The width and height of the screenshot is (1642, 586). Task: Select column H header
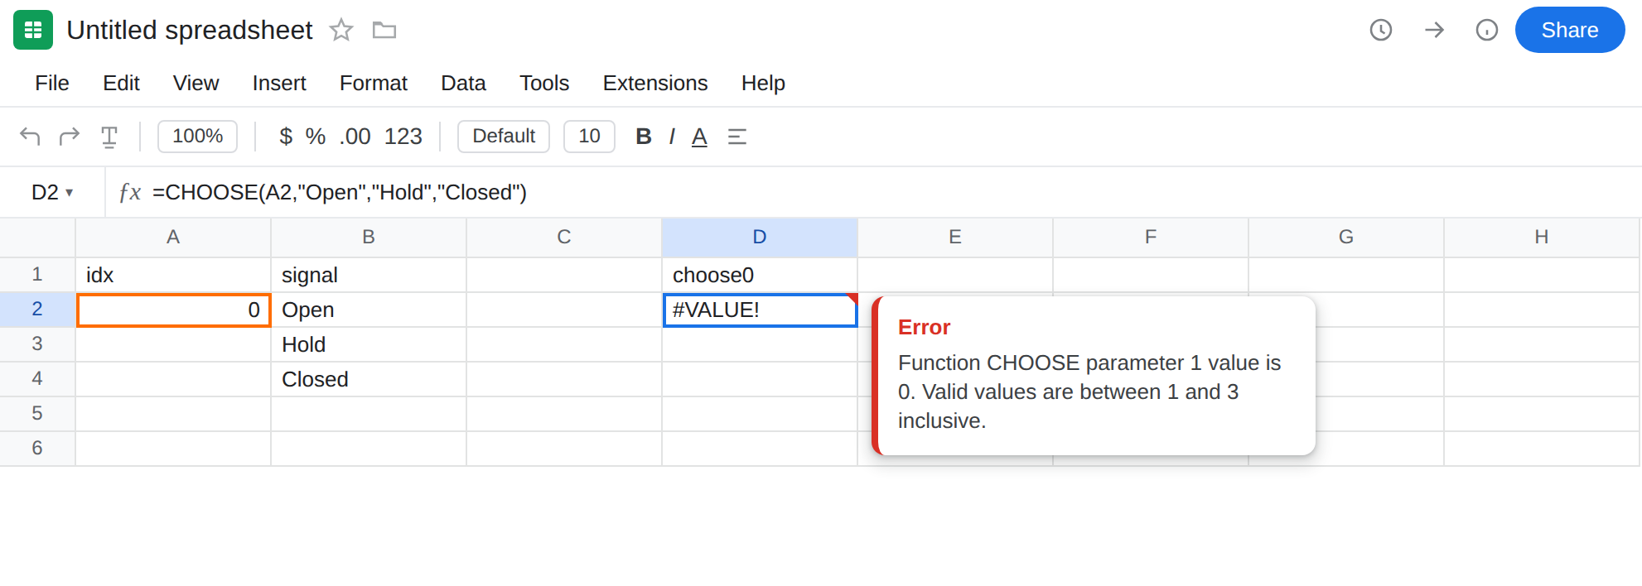[x=1542, y=237]
